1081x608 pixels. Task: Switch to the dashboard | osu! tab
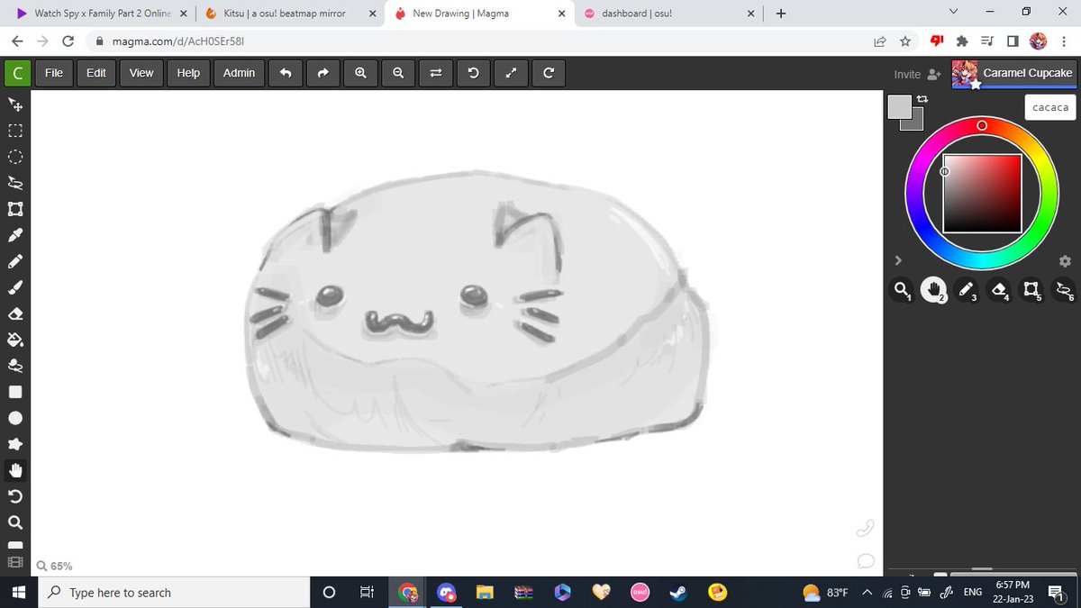point(668,14)
